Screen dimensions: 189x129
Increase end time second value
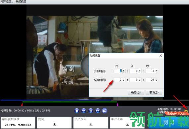coord(156,79)
